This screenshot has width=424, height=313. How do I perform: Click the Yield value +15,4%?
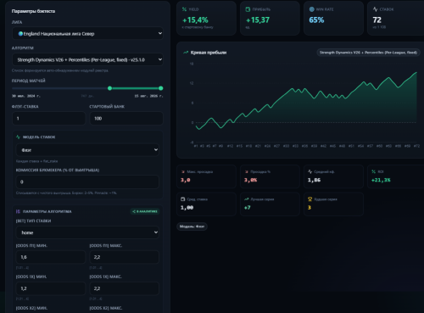pos(195,20)
